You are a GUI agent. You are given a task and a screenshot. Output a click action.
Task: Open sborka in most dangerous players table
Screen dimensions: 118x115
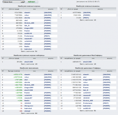pyautogui.click(x=27, y=18)
